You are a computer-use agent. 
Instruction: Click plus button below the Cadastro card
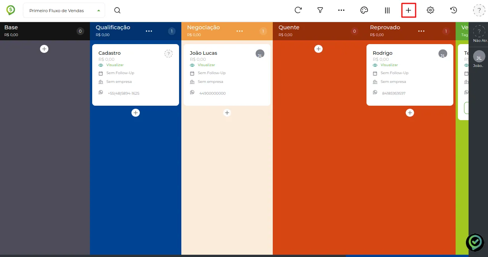pos(136,113)
